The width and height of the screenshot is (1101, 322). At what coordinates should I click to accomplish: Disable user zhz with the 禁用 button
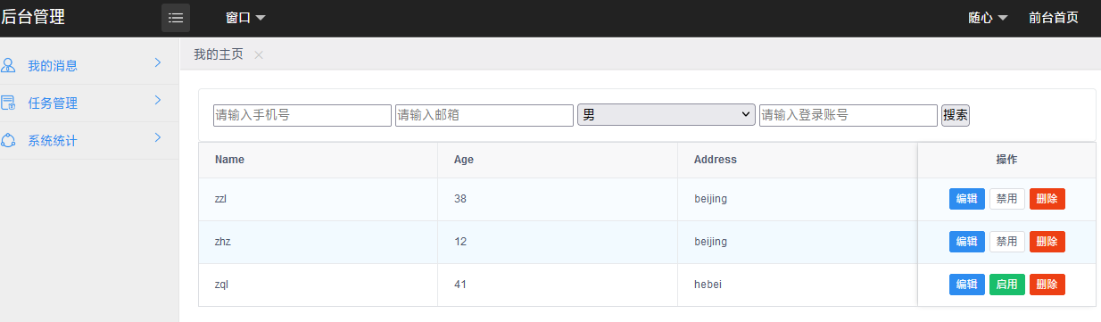click(1007, 242)
